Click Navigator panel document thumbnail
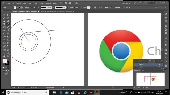170x95 pixels. tap(150, 79)
